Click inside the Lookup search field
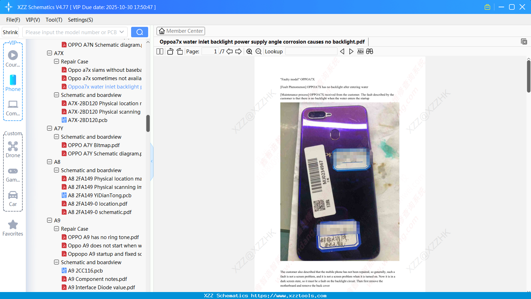This screenshot has width=531, height=299. 311,51
